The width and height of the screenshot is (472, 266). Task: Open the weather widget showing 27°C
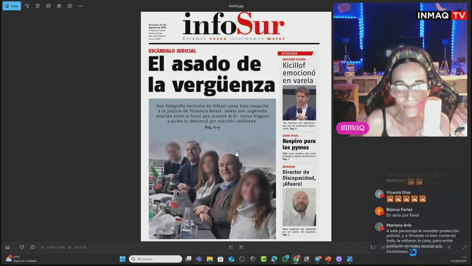[21, 259]
